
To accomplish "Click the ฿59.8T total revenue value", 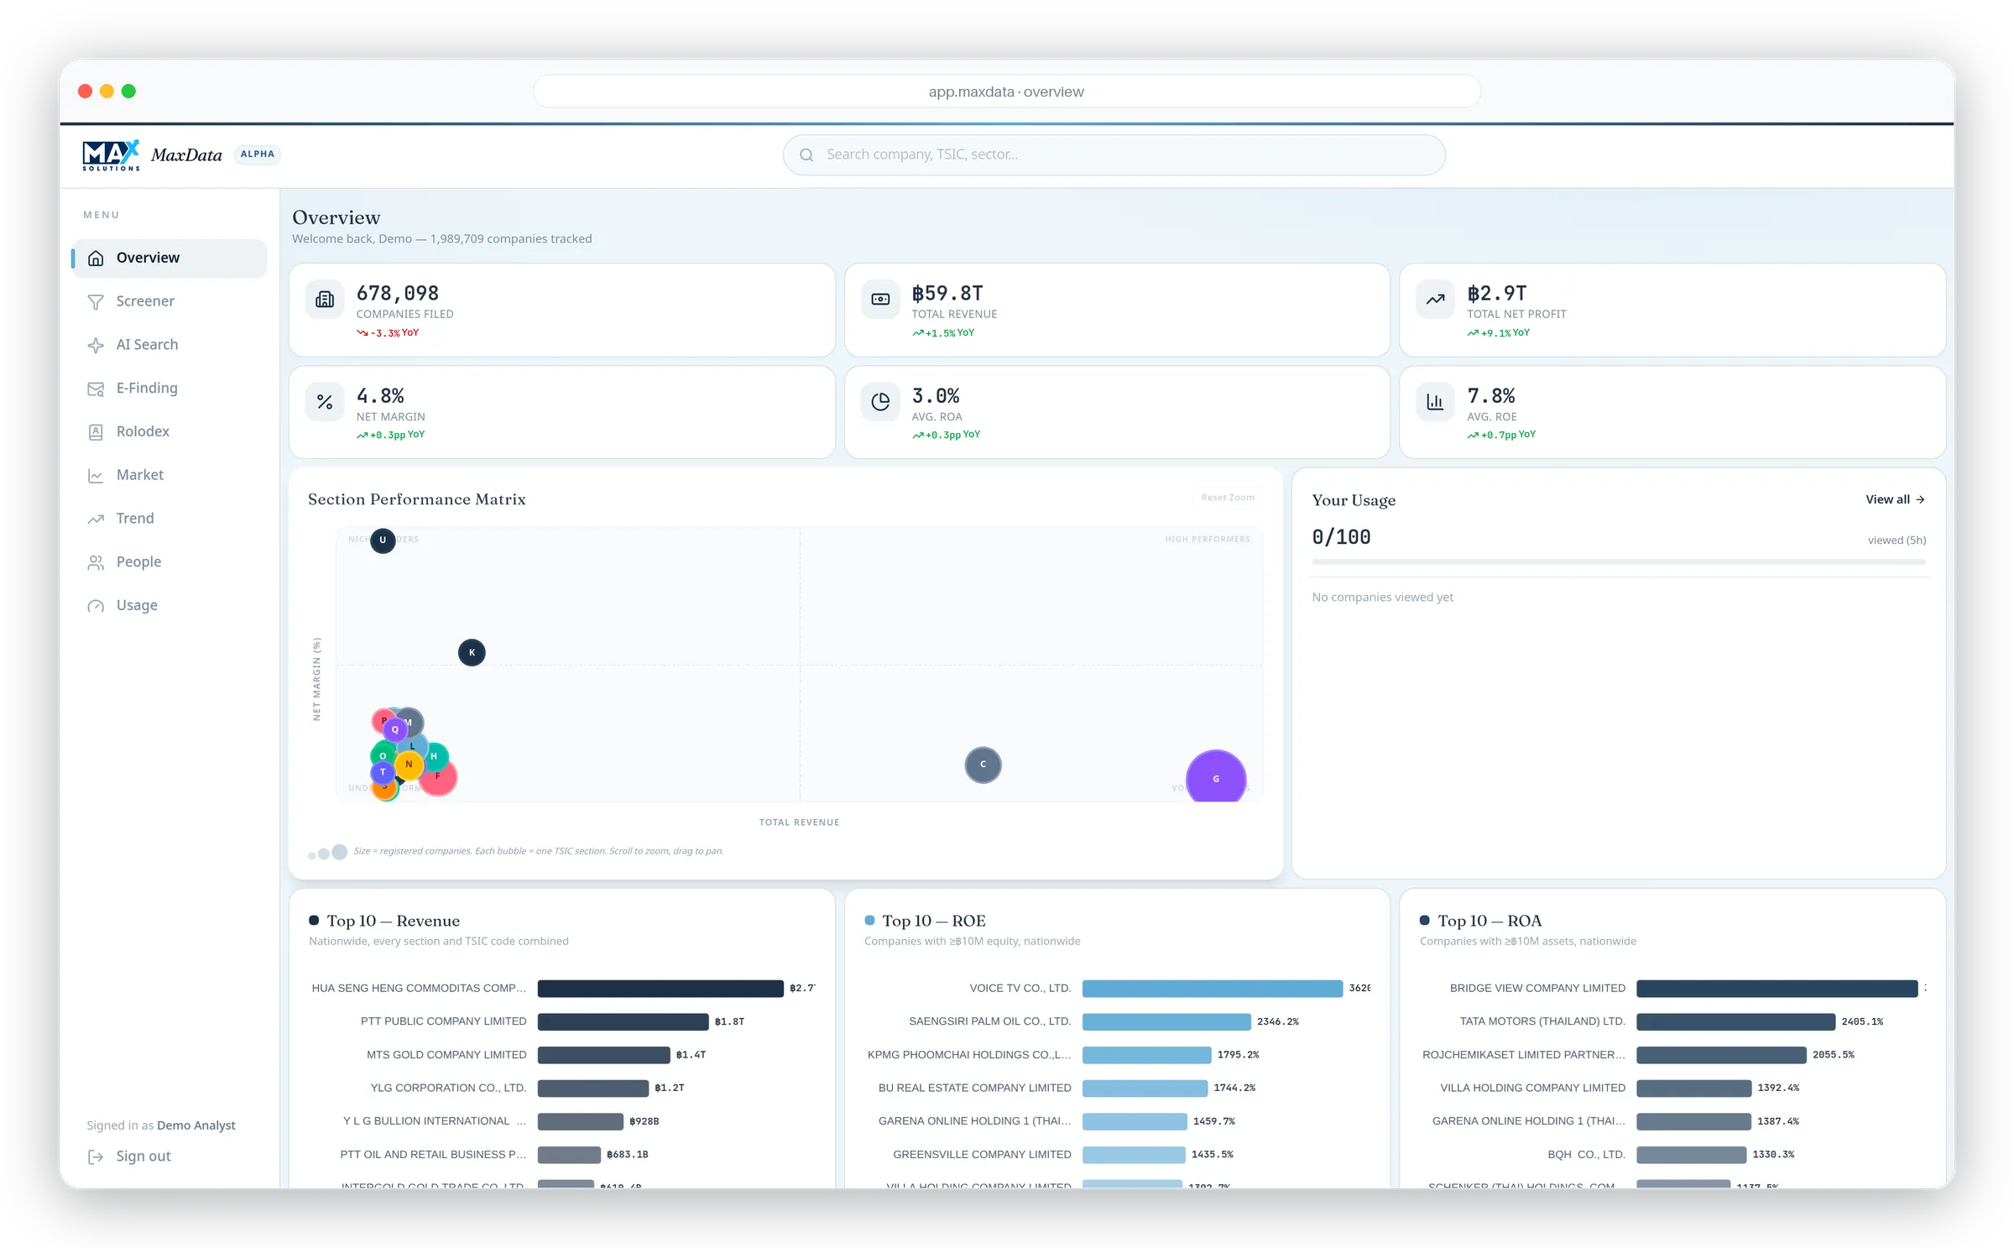I will [947, 293].
